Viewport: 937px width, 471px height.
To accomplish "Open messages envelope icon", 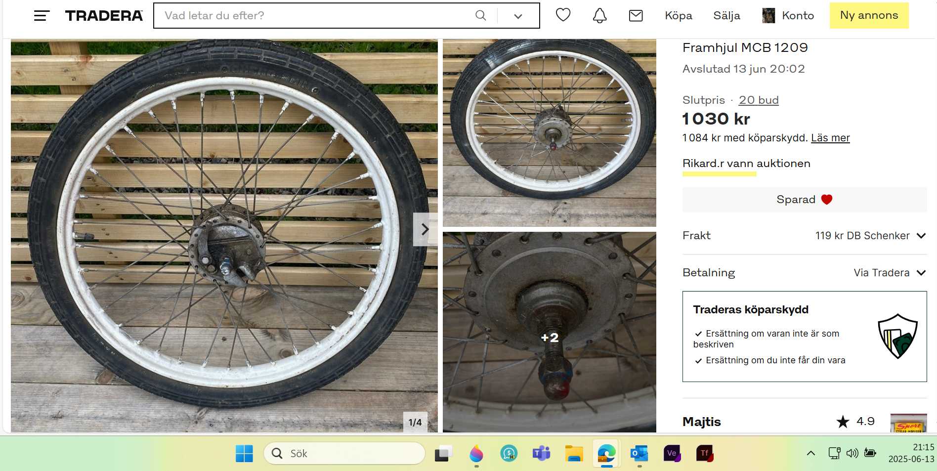I will pos(636,16).
